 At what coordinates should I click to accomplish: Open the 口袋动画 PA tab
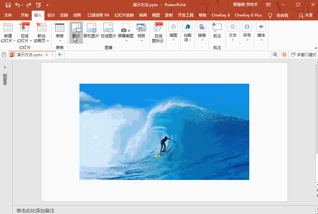pyautogui.click(x=98, y=15)
